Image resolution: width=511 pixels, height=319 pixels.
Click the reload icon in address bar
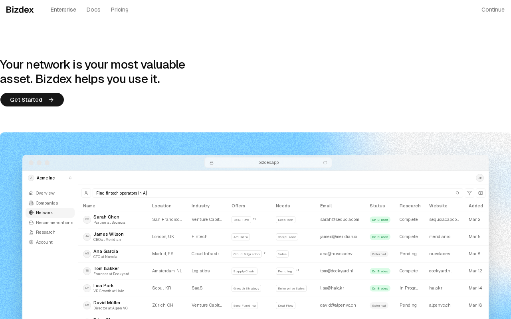(x=325, y=163)
